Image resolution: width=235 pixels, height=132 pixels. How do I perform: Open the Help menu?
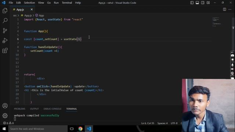tap(78, 3)
